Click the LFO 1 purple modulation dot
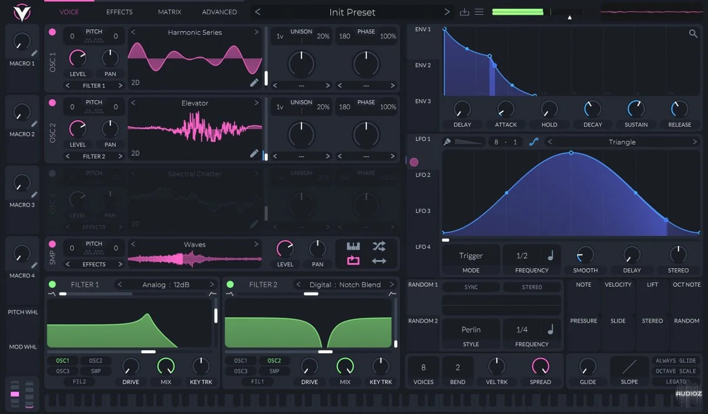The height and width of the screenshot is (414, 708). tap(414, 162)
